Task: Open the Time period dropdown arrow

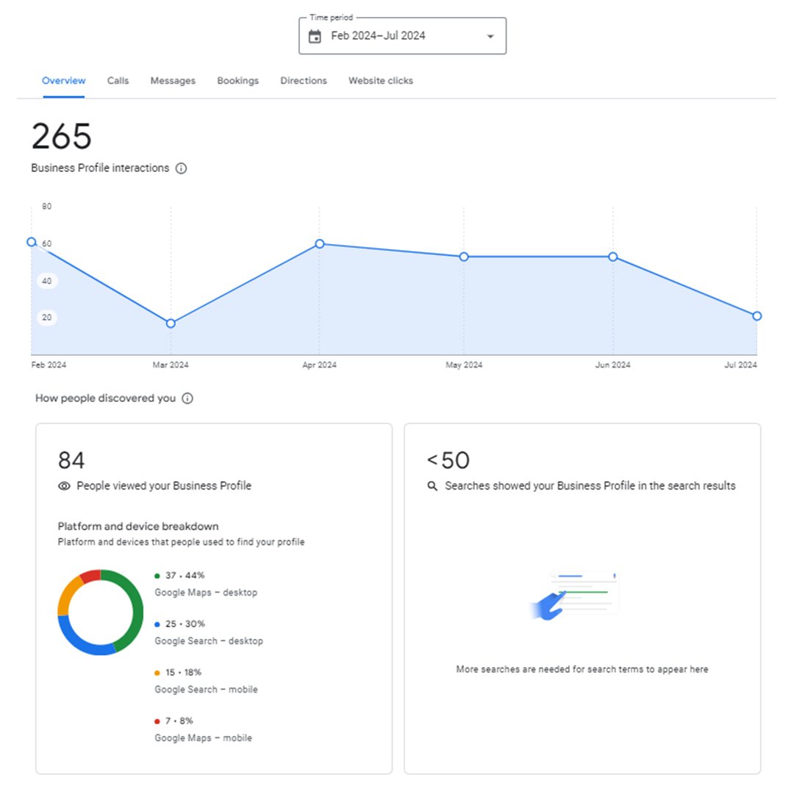Action: [x=490, y=36]
